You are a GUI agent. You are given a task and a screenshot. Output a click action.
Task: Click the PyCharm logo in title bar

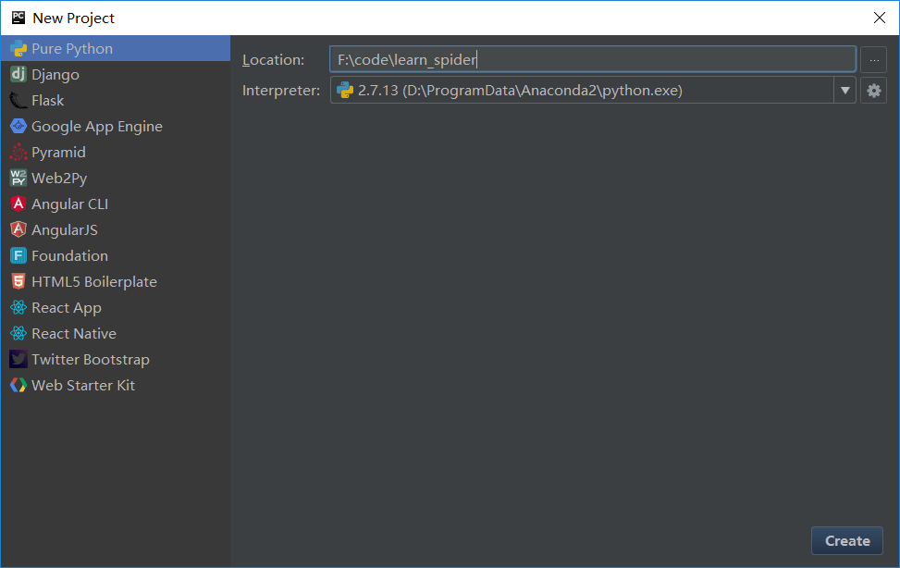(18, 18)
